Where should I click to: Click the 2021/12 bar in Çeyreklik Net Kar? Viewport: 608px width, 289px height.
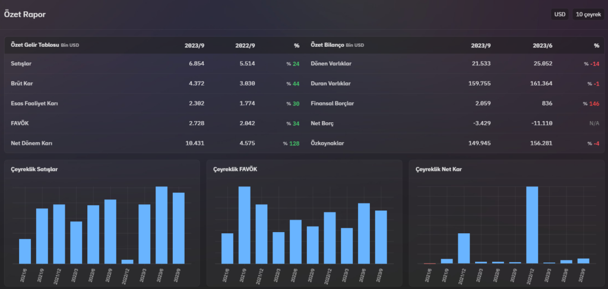point(464,248)
